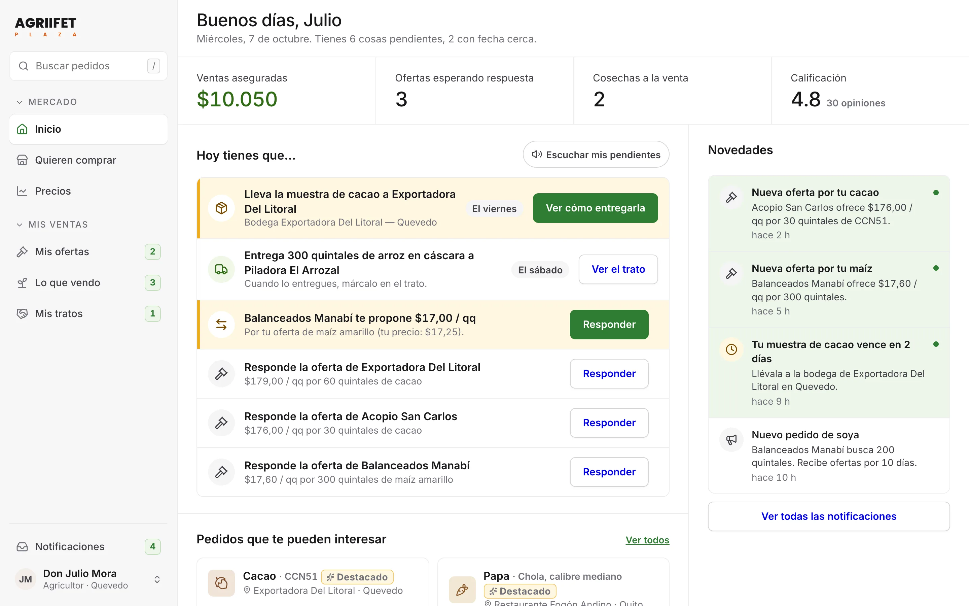Click green Responder for Balanceados $17,00 proposal
The width and height of the screenshot is (969, 606).
point(609,324)
